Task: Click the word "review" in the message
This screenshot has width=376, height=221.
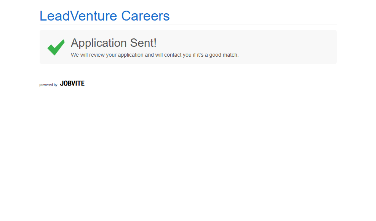Action: [97, 55]
